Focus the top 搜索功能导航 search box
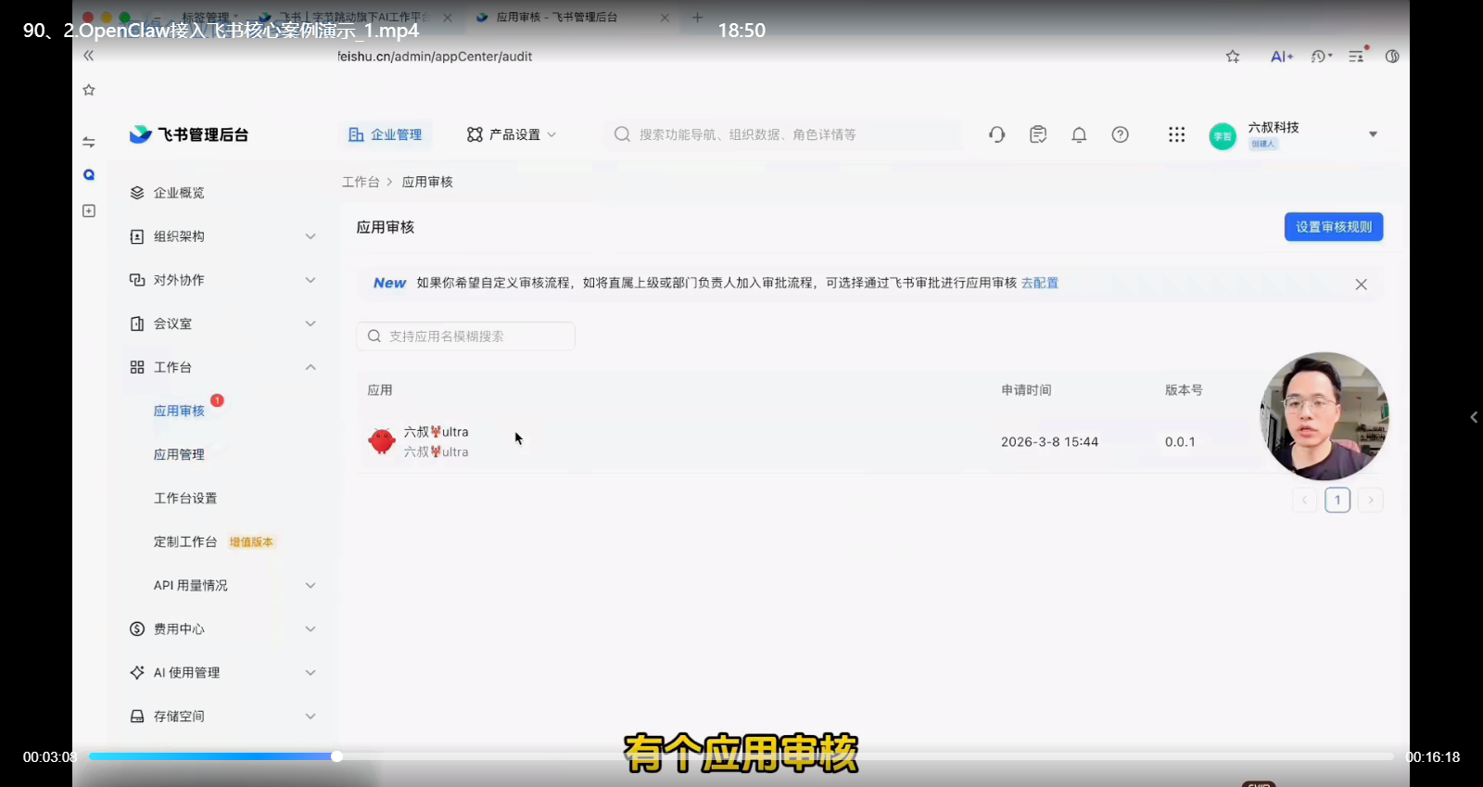The width and height of the screenshot is (1483, 787). [x=784, y=134]
